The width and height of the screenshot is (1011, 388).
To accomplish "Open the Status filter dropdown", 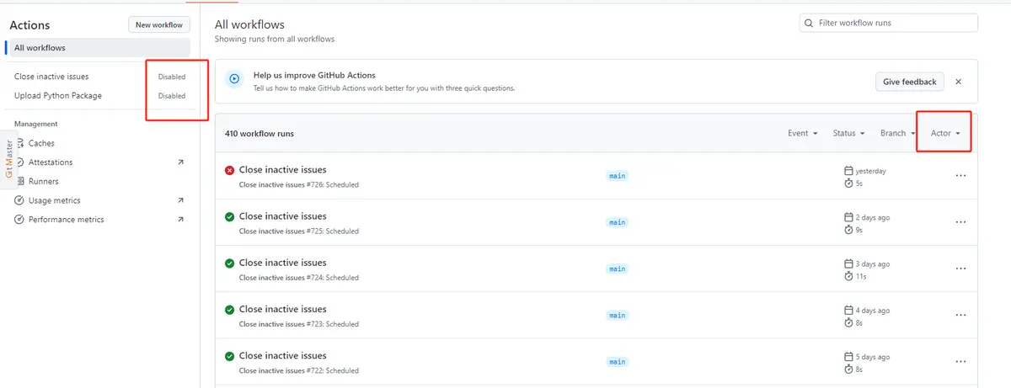I will pyautogui.click(x=849, y=133).
